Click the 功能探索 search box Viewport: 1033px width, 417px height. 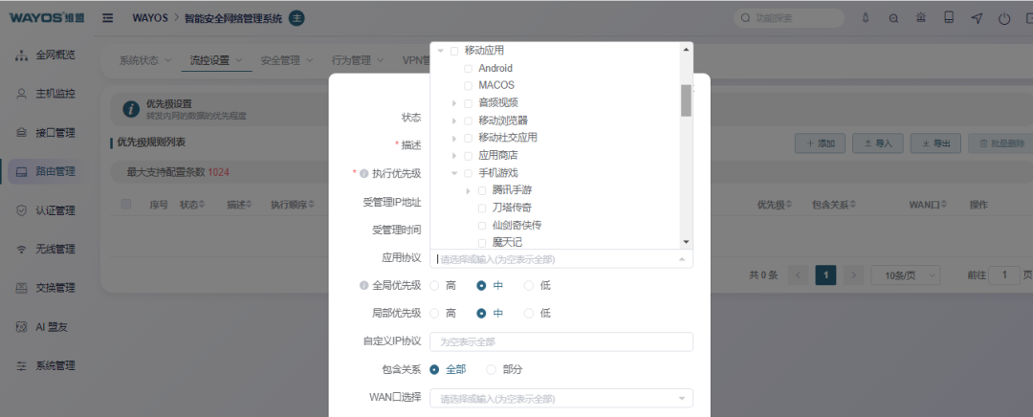(x=789, y=18)
